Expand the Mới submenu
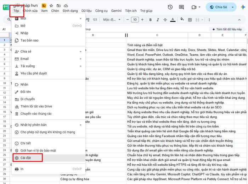This screenshot has height=184, width=248. coord(49,18)
